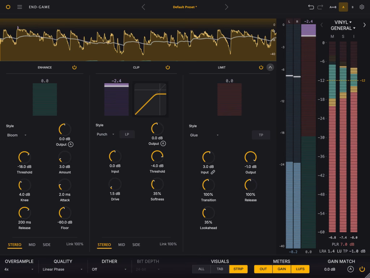Go to the previous preset arrow
370x278 pixels.
(143, 7)
